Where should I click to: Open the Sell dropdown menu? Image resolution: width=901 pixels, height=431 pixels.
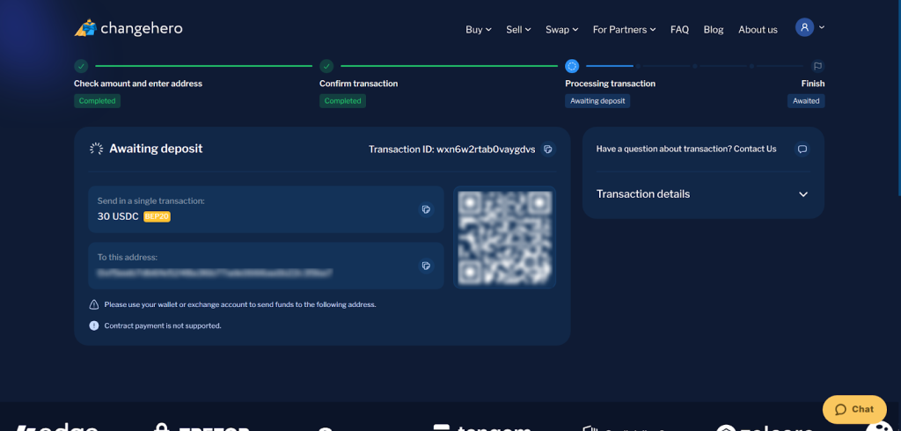point(518,29)
